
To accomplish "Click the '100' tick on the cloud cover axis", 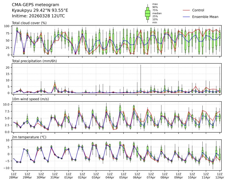I will click(x=7, y=26).
